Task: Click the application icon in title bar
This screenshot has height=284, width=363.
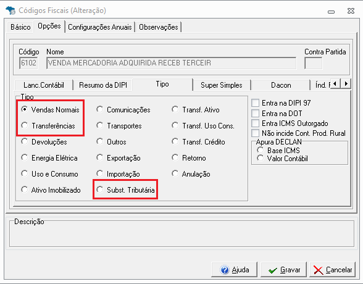Action: coord(10,10)
